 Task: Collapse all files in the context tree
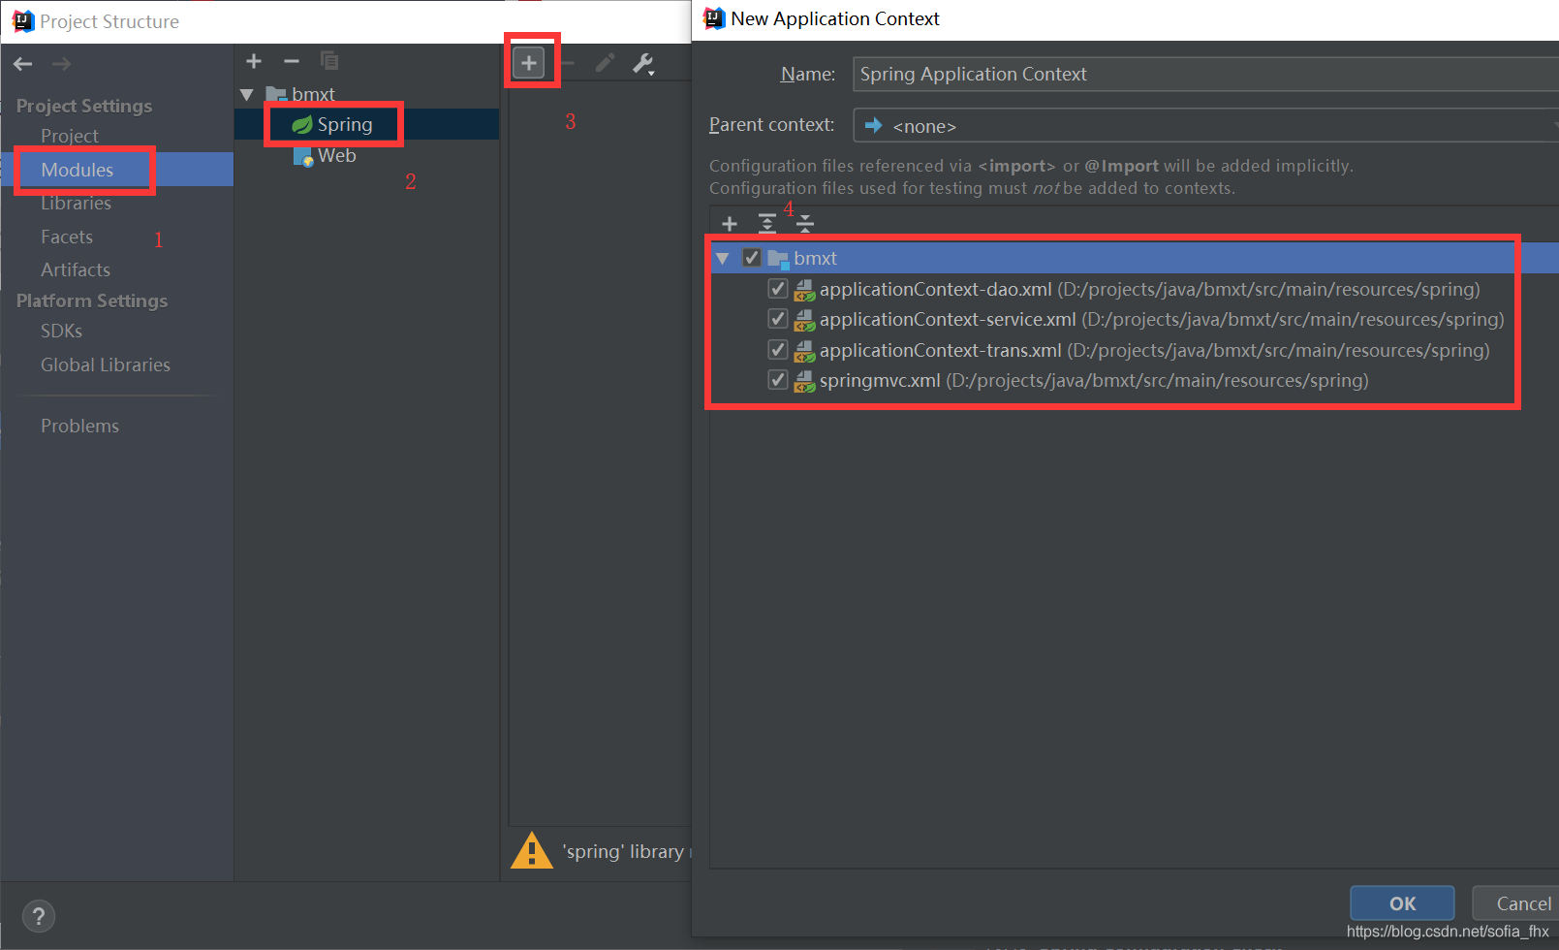tap(805, 224)
